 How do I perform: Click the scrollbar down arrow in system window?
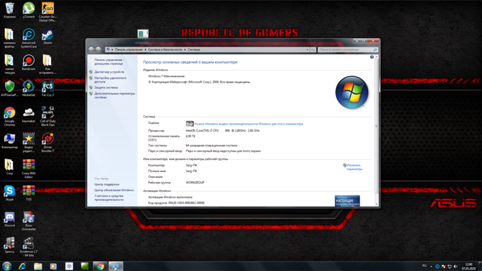[x=377, y=204]
